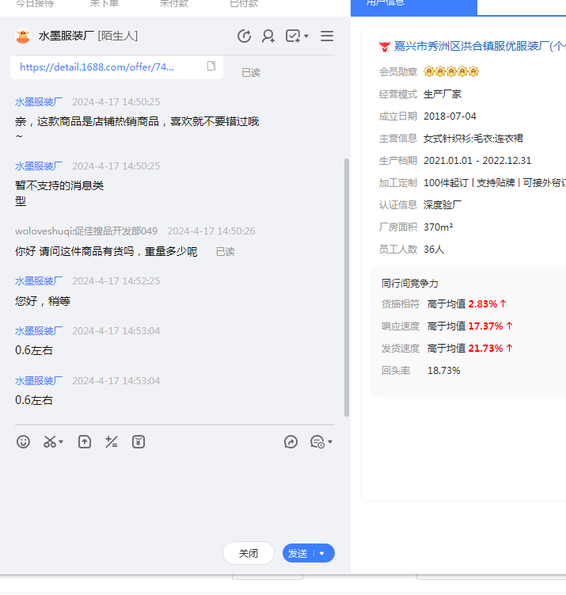Screen dimensions: 566x595
Task: Select the 已付款 tab at top
Action: coord(243,4)
